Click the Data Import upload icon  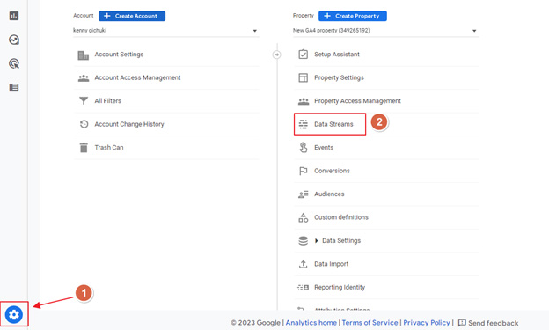[304, 264]
